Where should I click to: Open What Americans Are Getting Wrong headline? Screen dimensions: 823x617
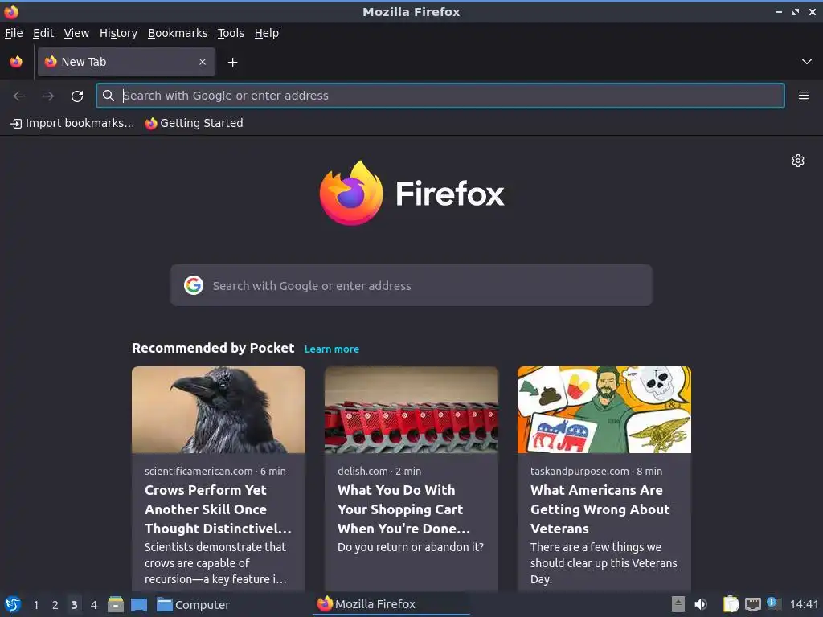600,509
